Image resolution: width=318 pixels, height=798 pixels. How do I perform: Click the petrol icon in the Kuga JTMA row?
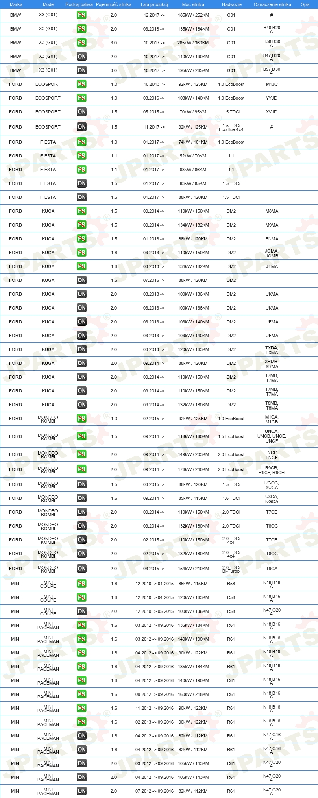pos(82,266)
